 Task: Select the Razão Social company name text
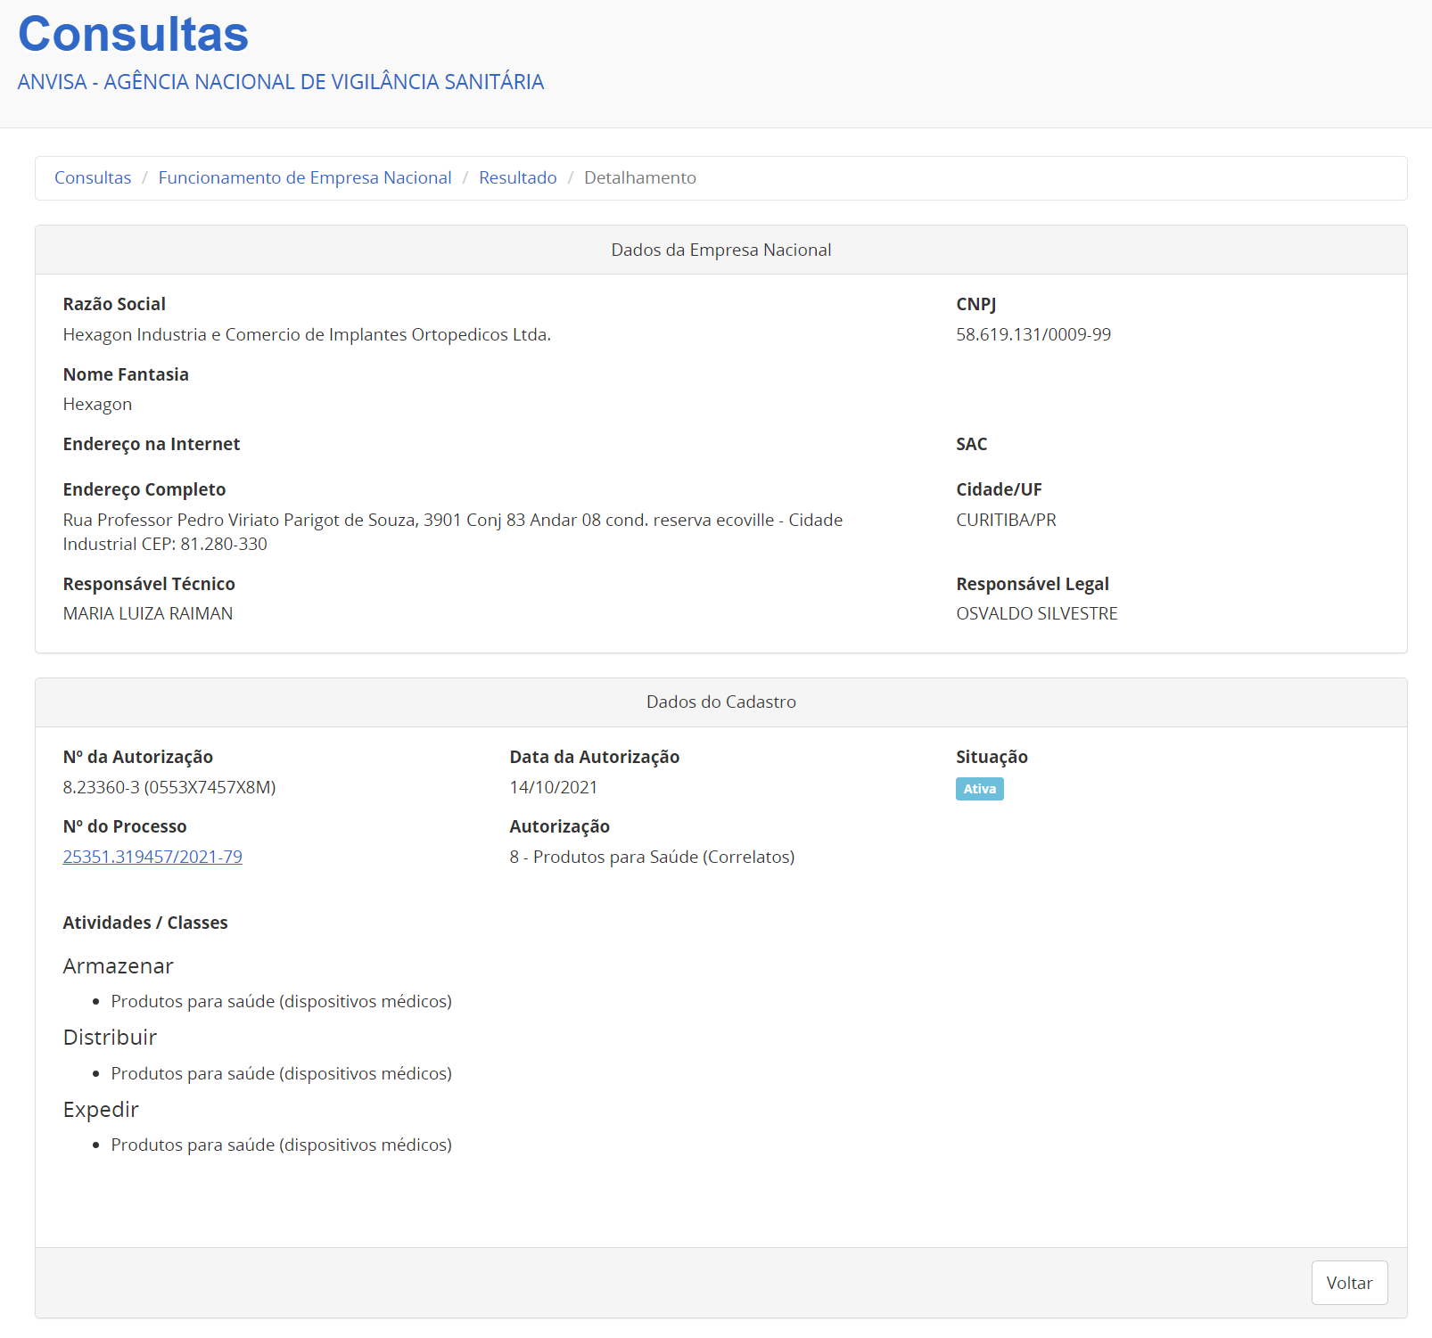tap(307, 334)
